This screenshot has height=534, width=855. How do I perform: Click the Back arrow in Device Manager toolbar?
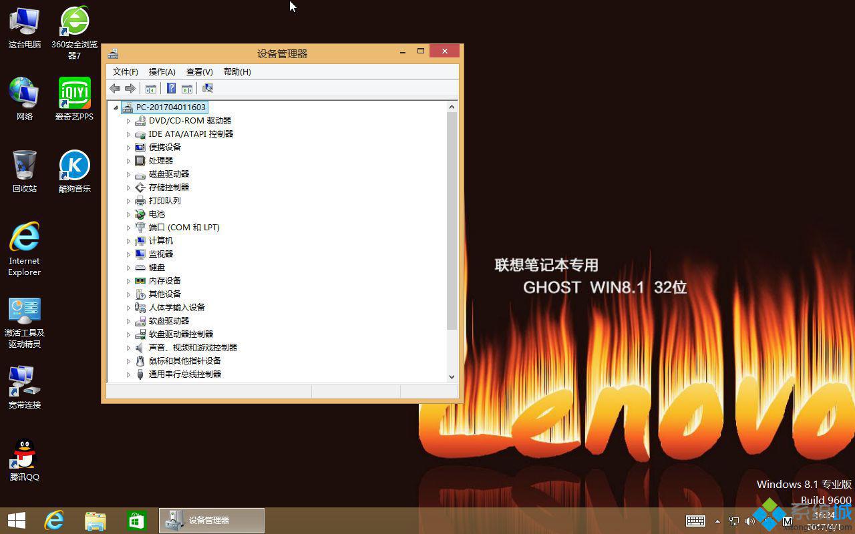click(x=115, y=88)
